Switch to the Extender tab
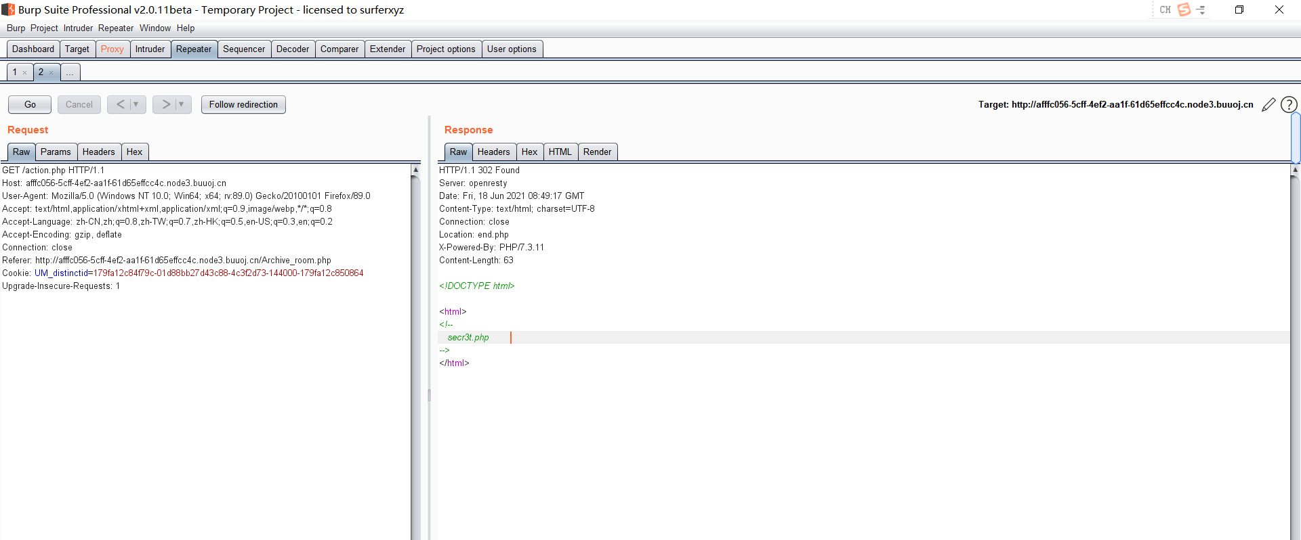 tap(388, 49)
